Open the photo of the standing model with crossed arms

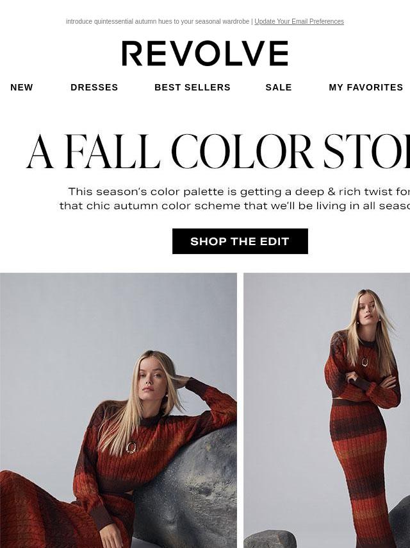[327, 410]
